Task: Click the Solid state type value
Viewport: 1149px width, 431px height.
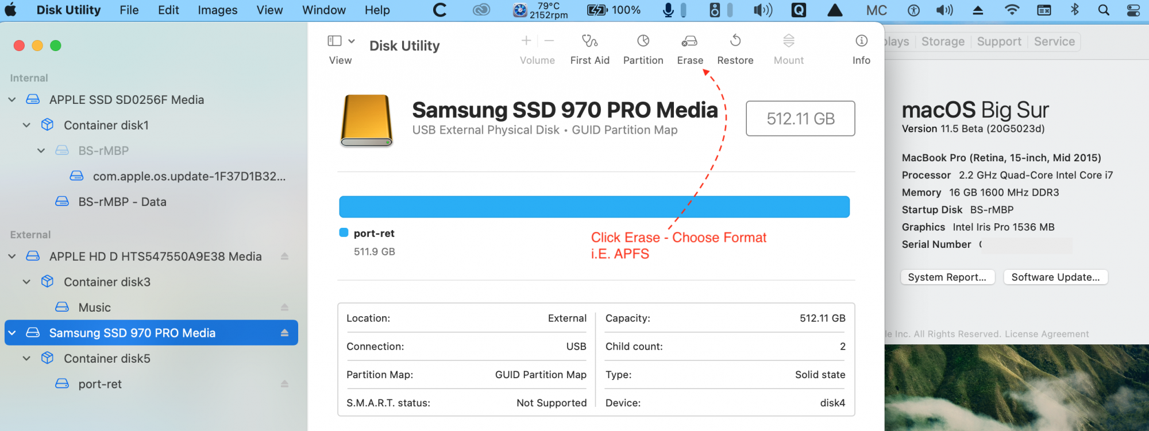Action: [820, 375]
